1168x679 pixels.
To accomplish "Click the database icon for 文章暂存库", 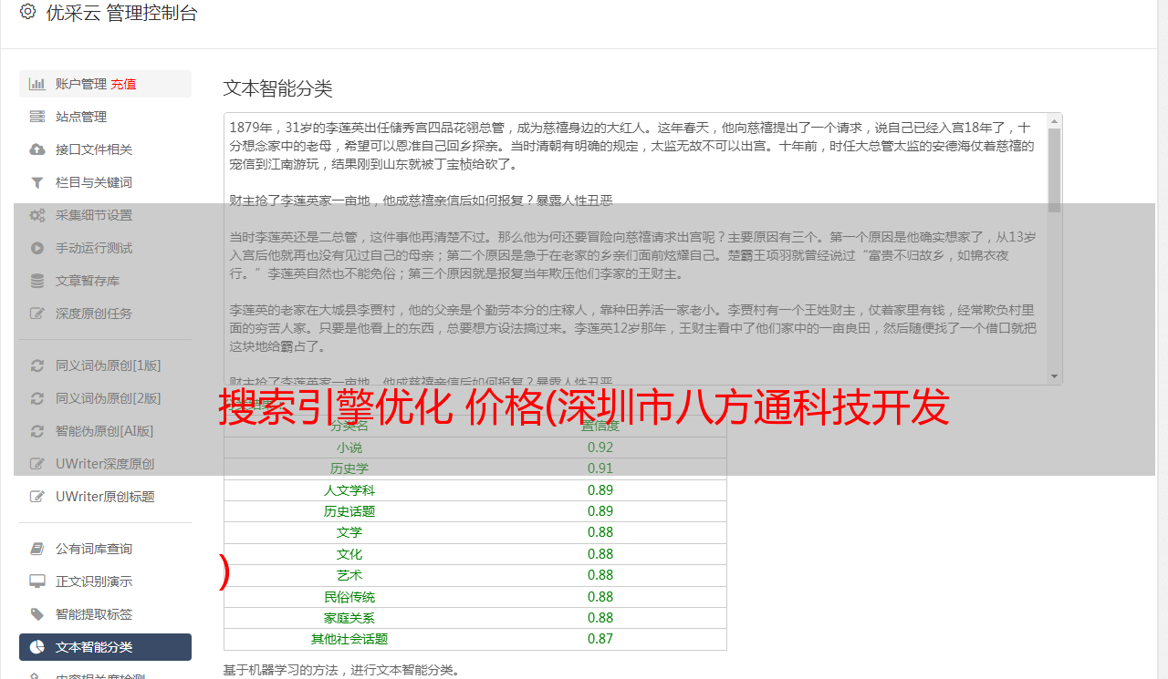I will 37,281.
